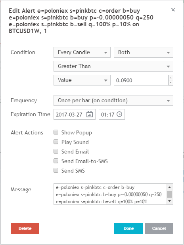Tick the Play Sound checkbox

[56, 142]
